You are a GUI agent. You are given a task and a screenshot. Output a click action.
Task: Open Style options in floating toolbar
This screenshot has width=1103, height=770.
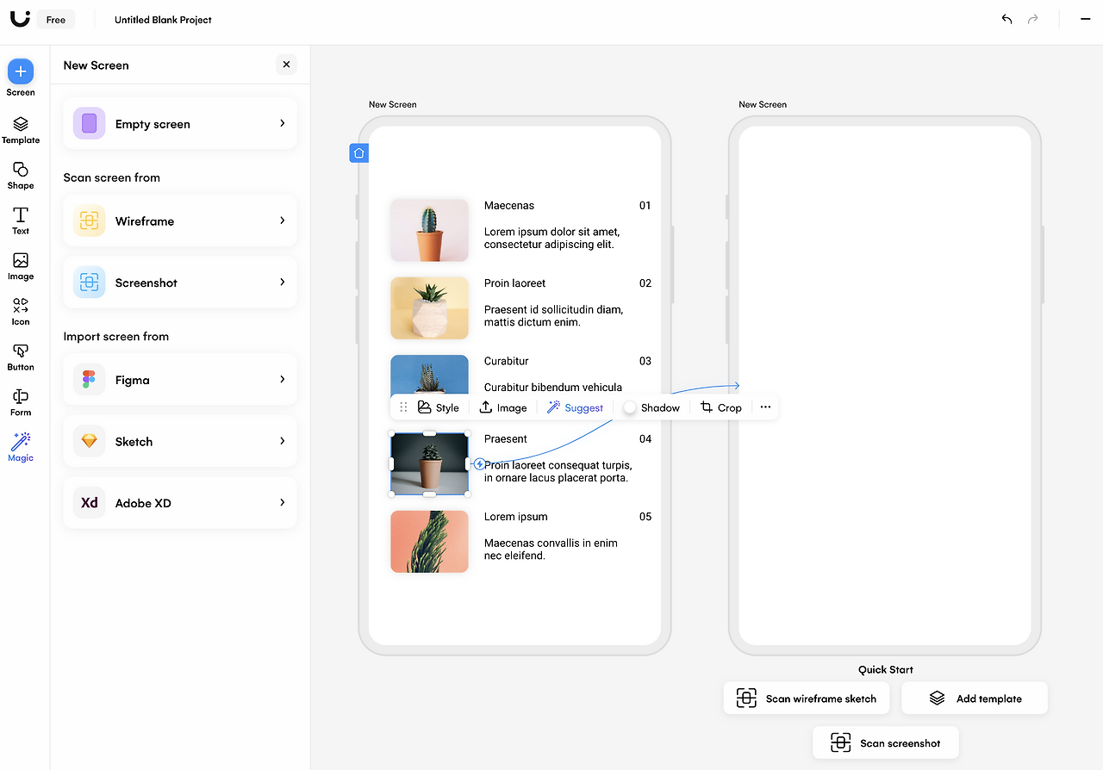click(439, 407)
